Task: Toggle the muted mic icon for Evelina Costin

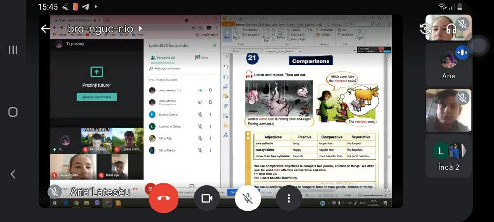Action: pos(200,115)
